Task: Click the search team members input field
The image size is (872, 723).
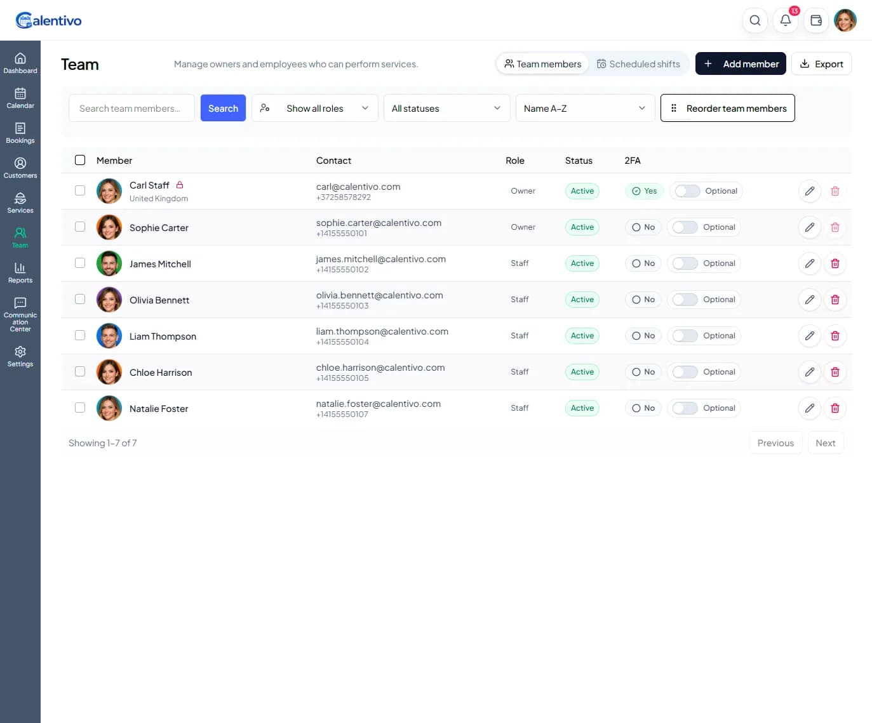Action: pyautogui.click(x=131, y=108)
